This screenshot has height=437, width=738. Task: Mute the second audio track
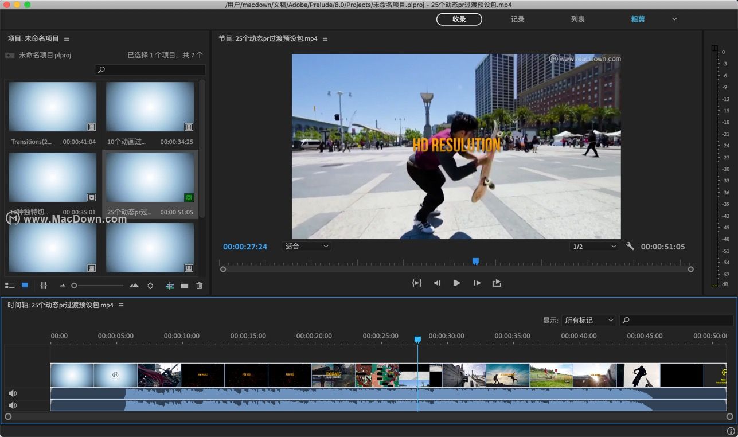pos(13,405)
